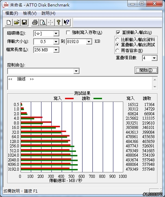Select 比較輸入/輸出資料 radio button
This screenshot has width=165, height=197.
[117, 40]
